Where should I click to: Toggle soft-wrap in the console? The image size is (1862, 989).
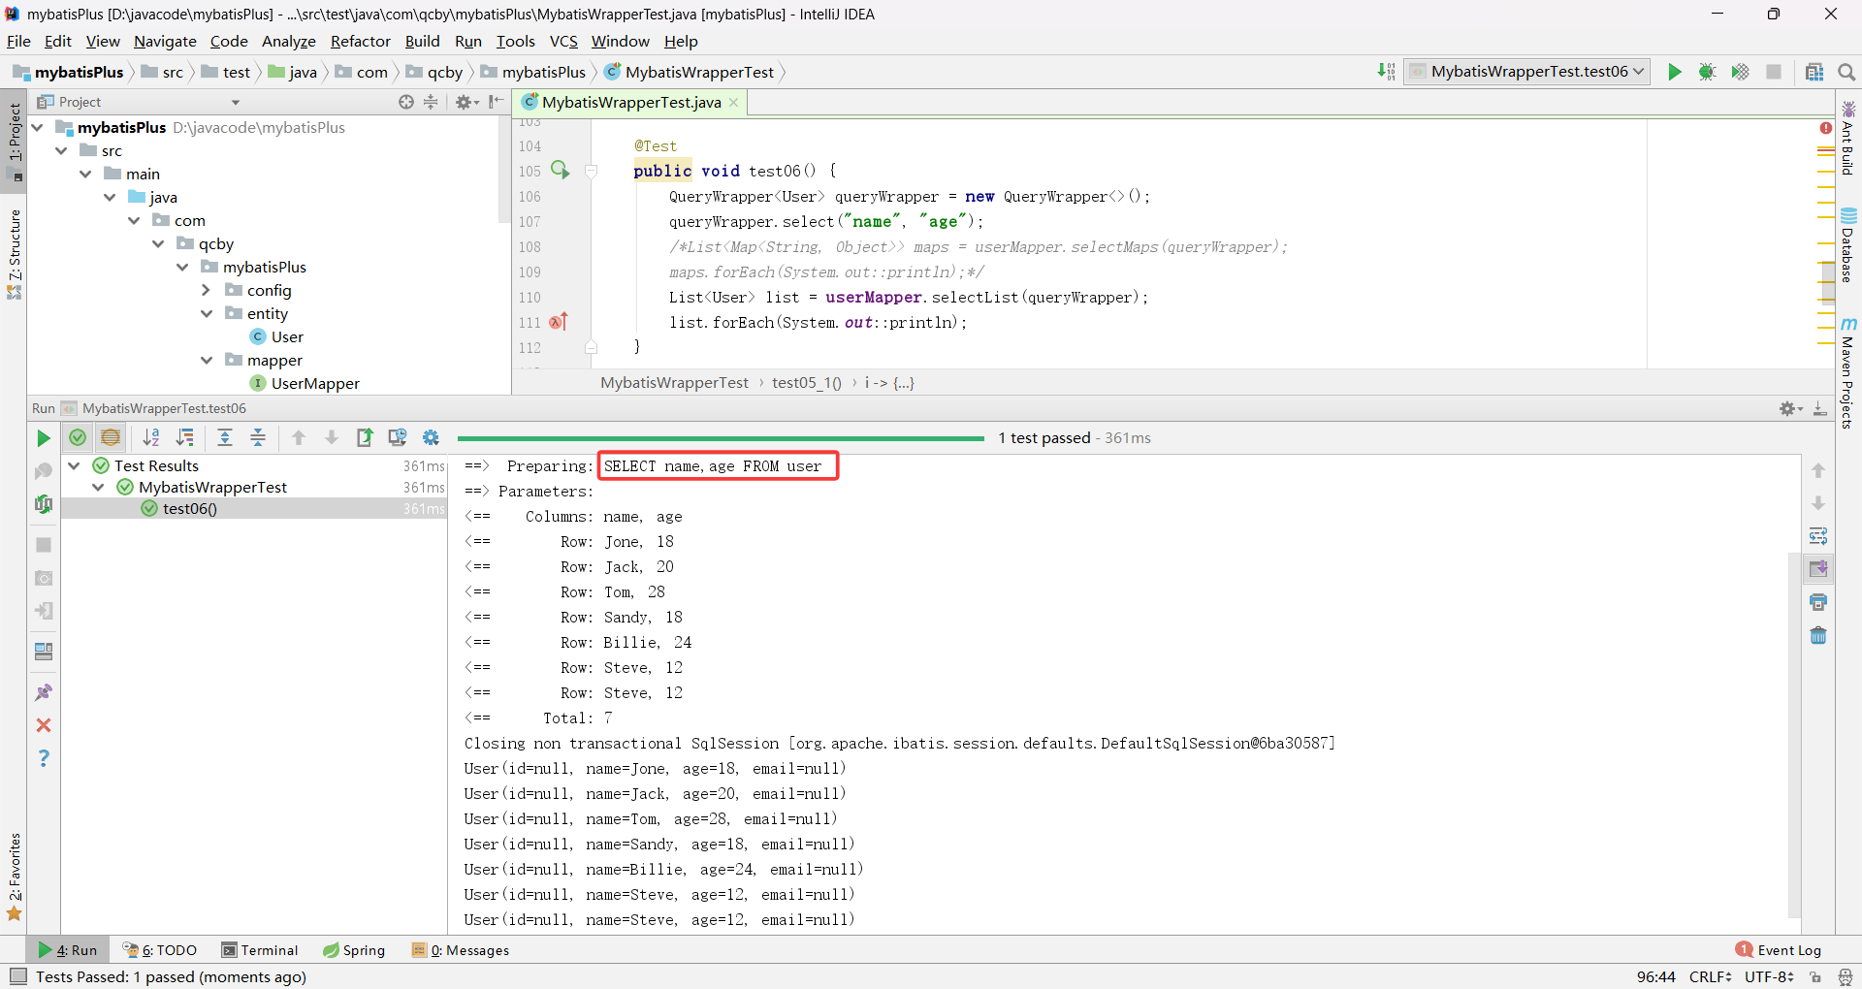[x=1818, y=536]
